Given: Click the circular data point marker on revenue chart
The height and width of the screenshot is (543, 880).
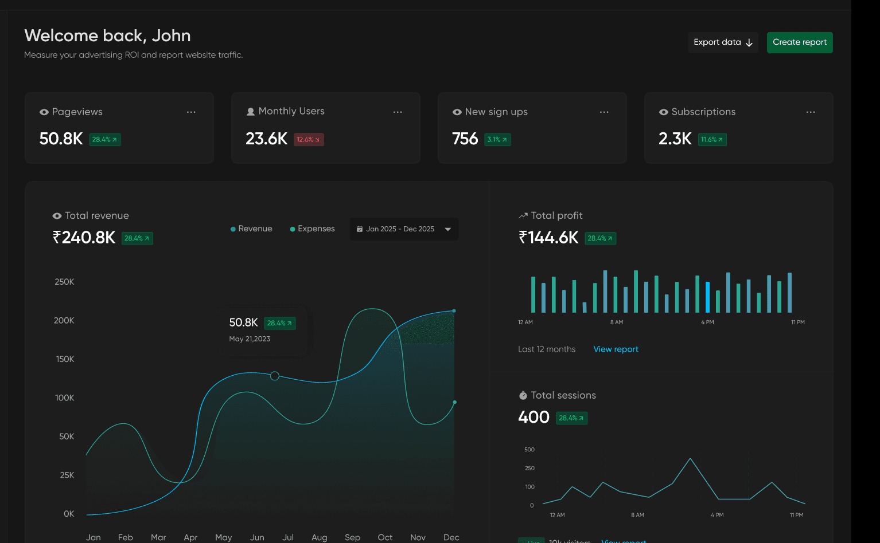Looking at the screenshot, I should coord(275,376).
